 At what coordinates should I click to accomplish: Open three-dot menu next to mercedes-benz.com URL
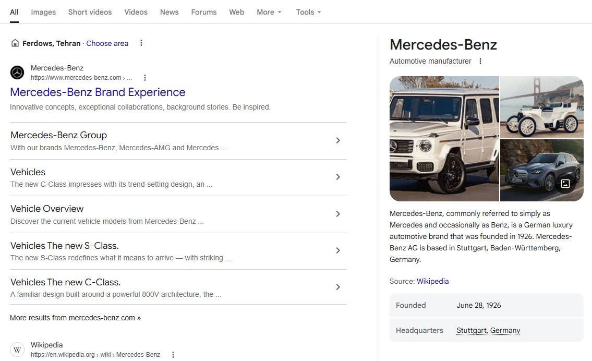click(145, 78)
